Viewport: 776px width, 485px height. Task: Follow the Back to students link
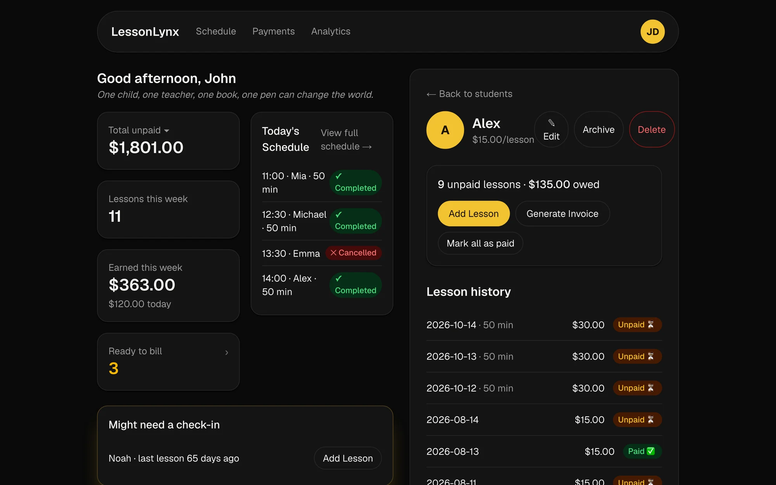[469, 94]
